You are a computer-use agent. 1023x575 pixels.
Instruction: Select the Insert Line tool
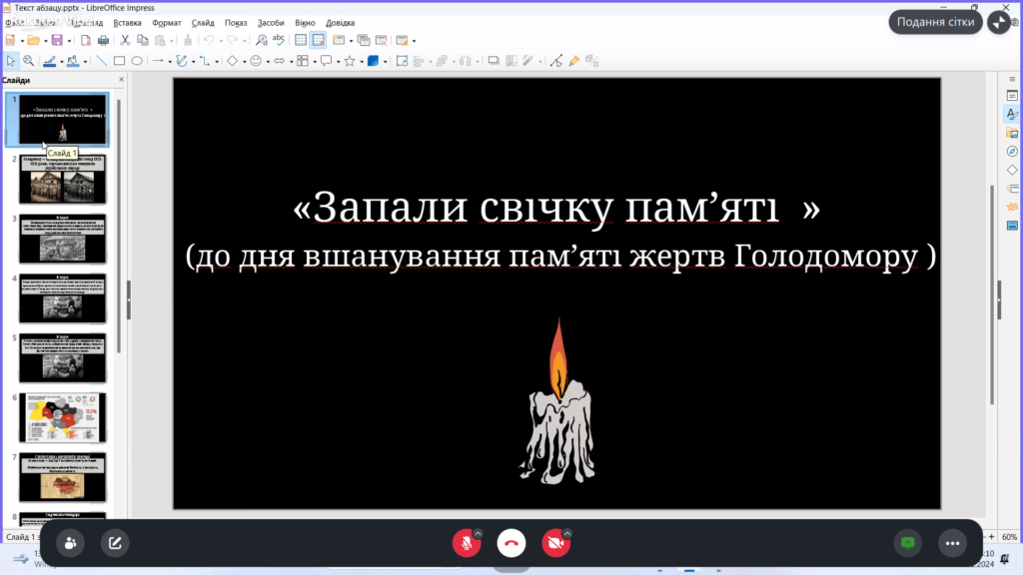(101, 61)
